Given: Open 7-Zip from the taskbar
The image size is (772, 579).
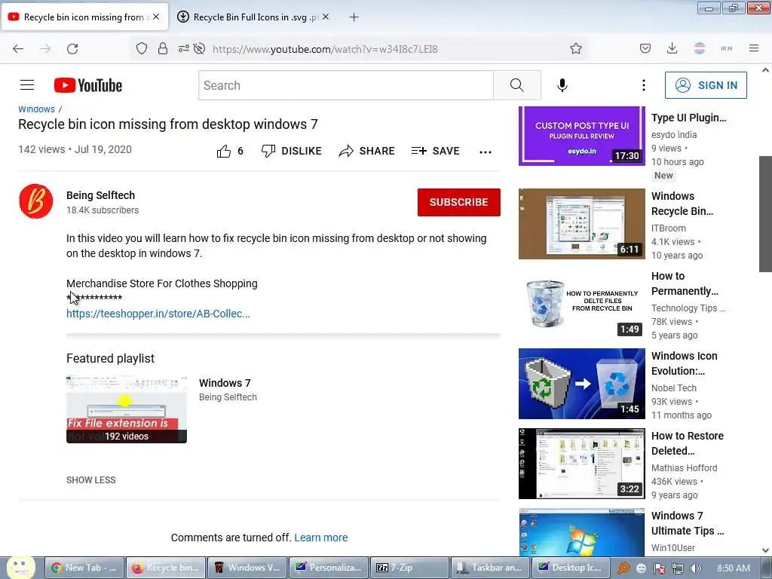Looking at the screenshot, I should click(x=409, y=568).
